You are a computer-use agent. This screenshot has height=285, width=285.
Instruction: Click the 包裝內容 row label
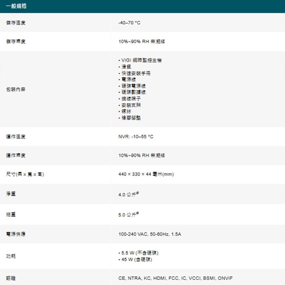16,89
